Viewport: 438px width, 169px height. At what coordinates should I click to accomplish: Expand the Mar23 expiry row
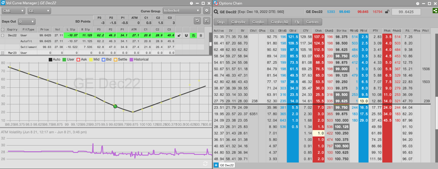click(3, 53)
